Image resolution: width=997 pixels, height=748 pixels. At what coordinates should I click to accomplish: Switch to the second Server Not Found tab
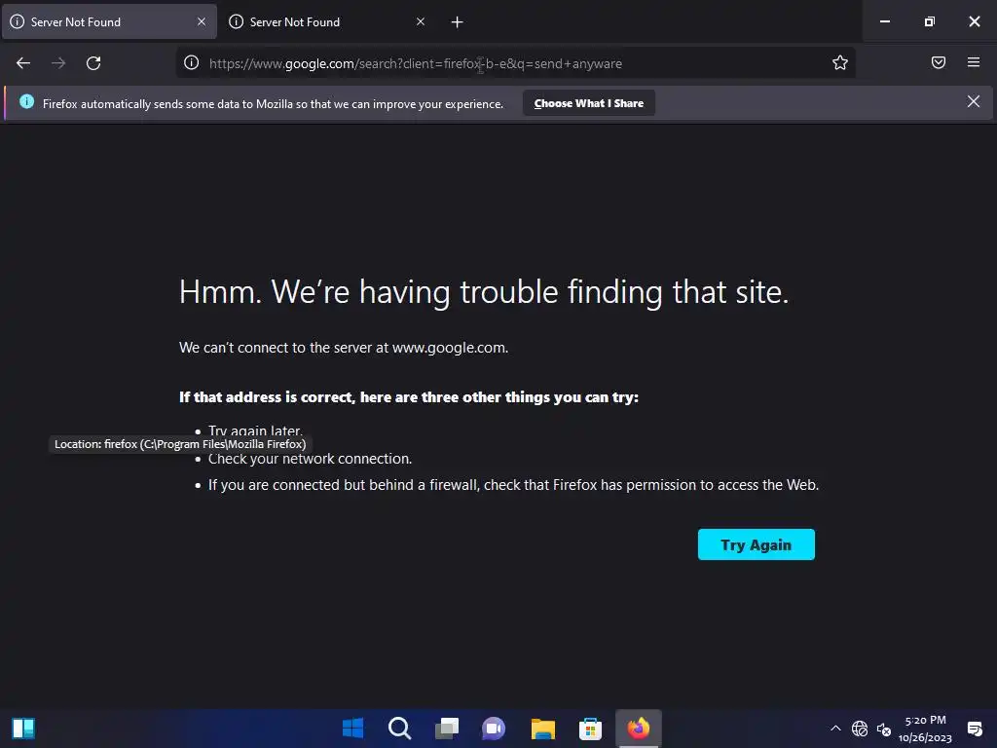(x=327, y=21)
